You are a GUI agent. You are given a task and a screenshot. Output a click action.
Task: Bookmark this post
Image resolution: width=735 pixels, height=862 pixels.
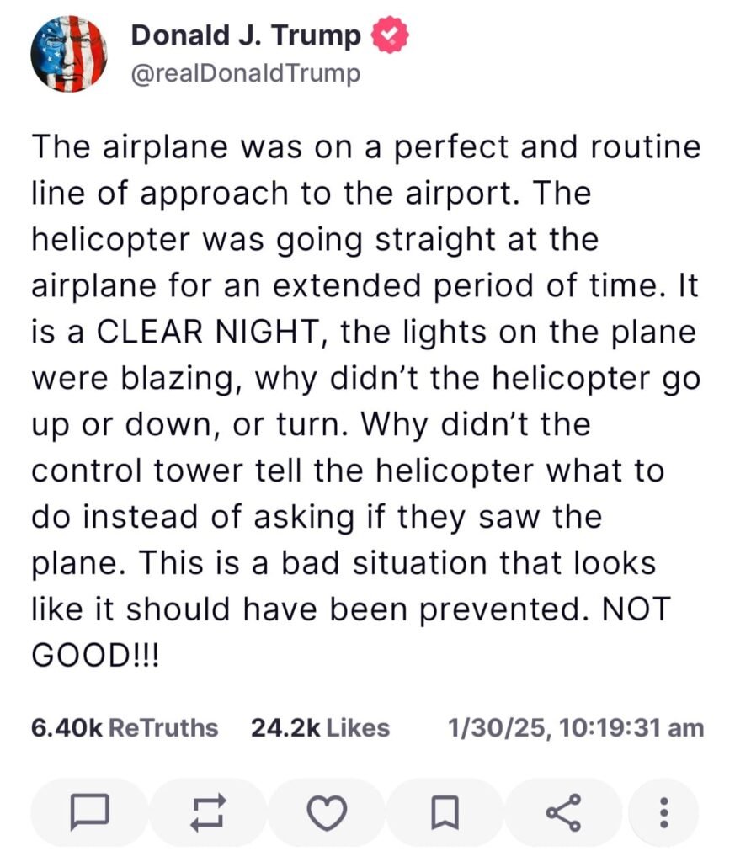pyautogui.click(x=445, y=812)
